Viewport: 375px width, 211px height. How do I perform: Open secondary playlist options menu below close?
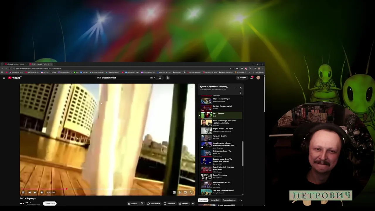pos(241,93)
